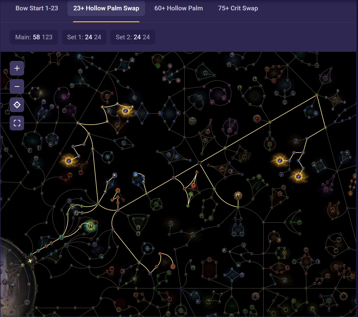Click the dark junction node on diagonal path
The width and height of the screenshot is (358, 317).
[x=199, y=163]
